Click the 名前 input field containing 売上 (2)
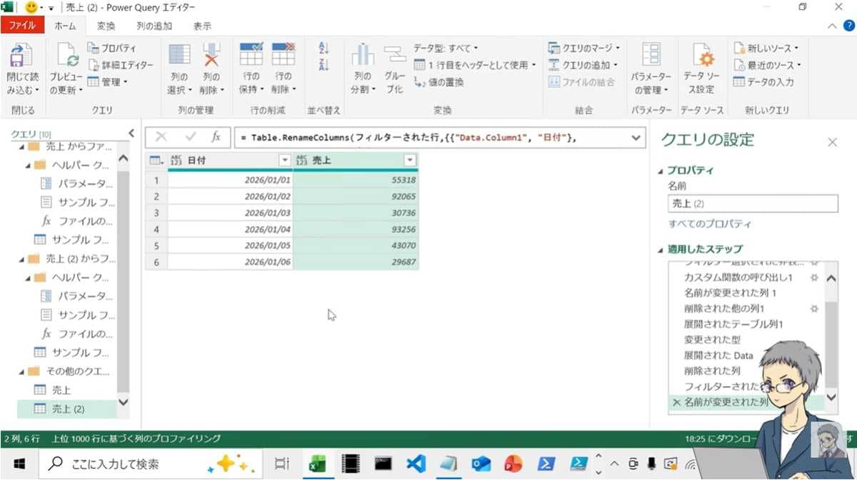857x480 pixels. click(x=752, y=203)
